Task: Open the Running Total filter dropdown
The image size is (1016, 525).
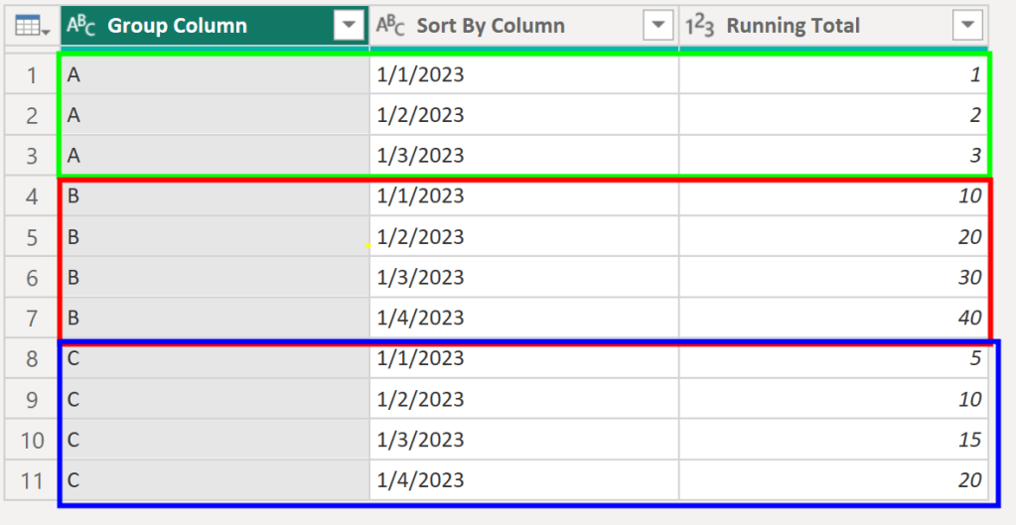Action: pos(968,26)
